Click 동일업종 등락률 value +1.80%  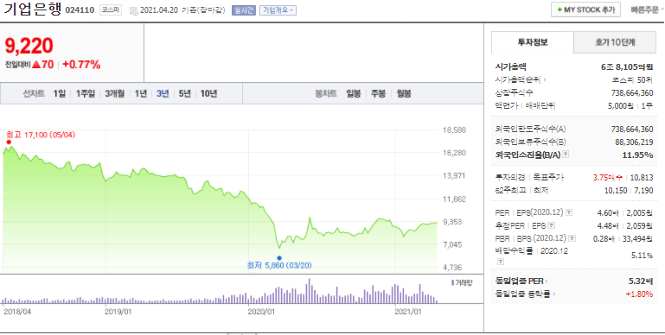coord(639,294)
